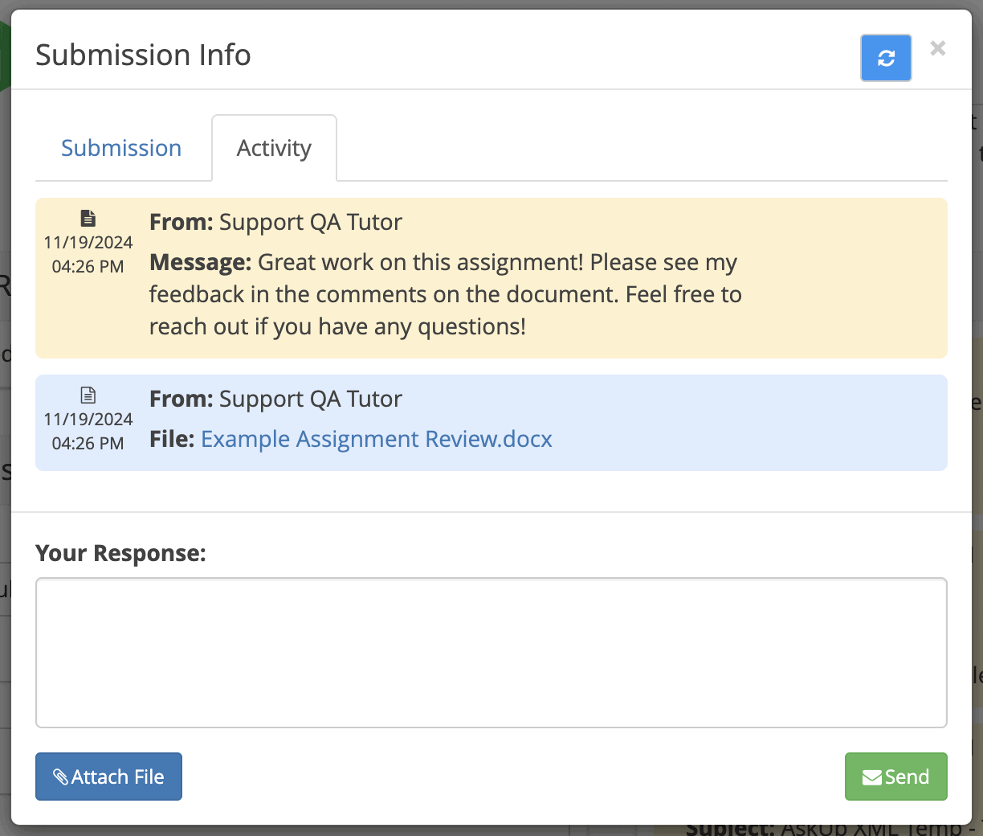Open the Example Assignment Review.docx link
Screen dimensions: 983x836
(376, 439)
